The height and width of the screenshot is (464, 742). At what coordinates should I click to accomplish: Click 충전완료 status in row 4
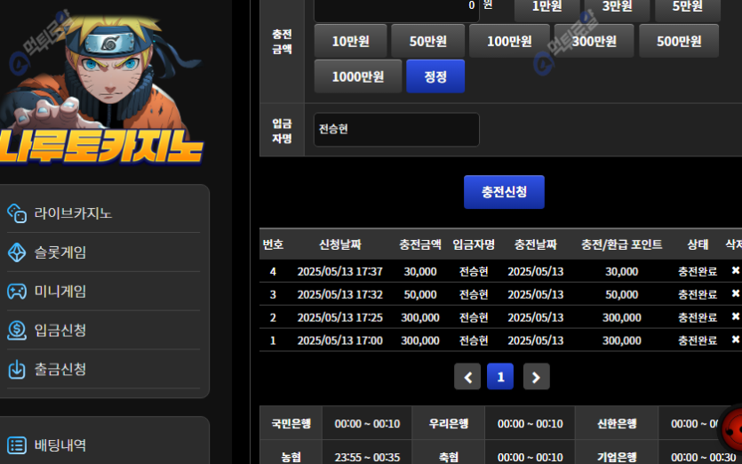click(x=698, y=271)
